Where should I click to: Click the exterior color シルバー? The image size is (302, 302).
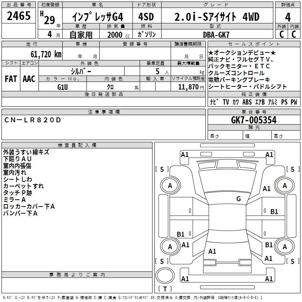81,71
